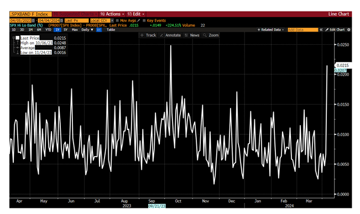Select the 6M time range

pyautogui.click(x=39, y=30)
